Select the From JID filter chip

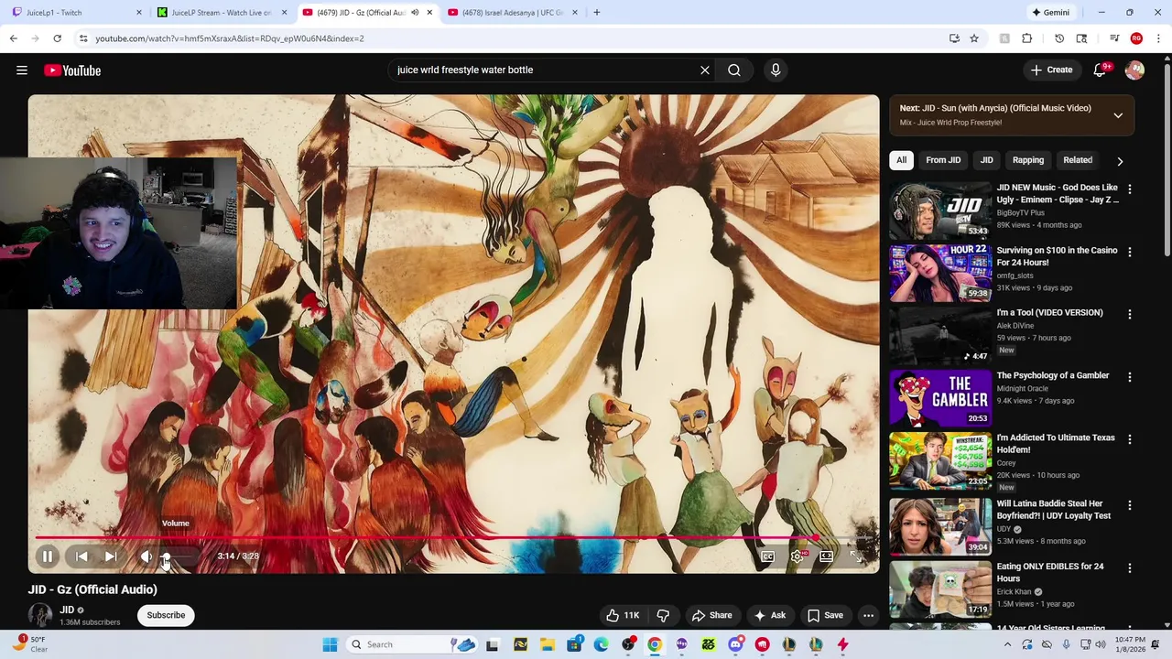click(x=943, y=160)
